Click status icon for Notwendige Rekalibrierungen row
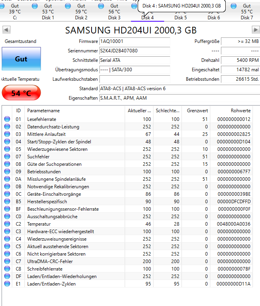 point(7,186)
